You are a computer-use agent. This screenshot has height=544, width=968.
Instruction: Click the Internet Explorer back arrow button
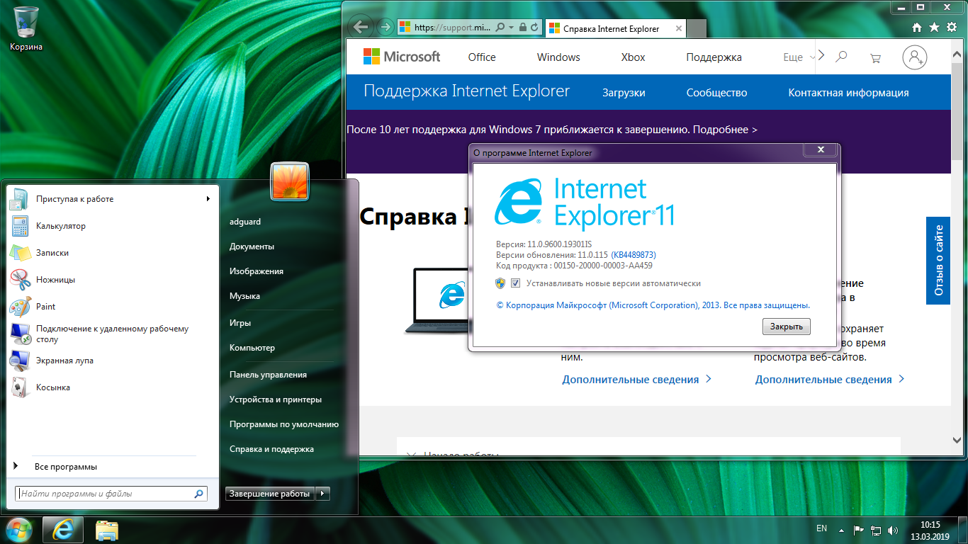click(361, 28)
